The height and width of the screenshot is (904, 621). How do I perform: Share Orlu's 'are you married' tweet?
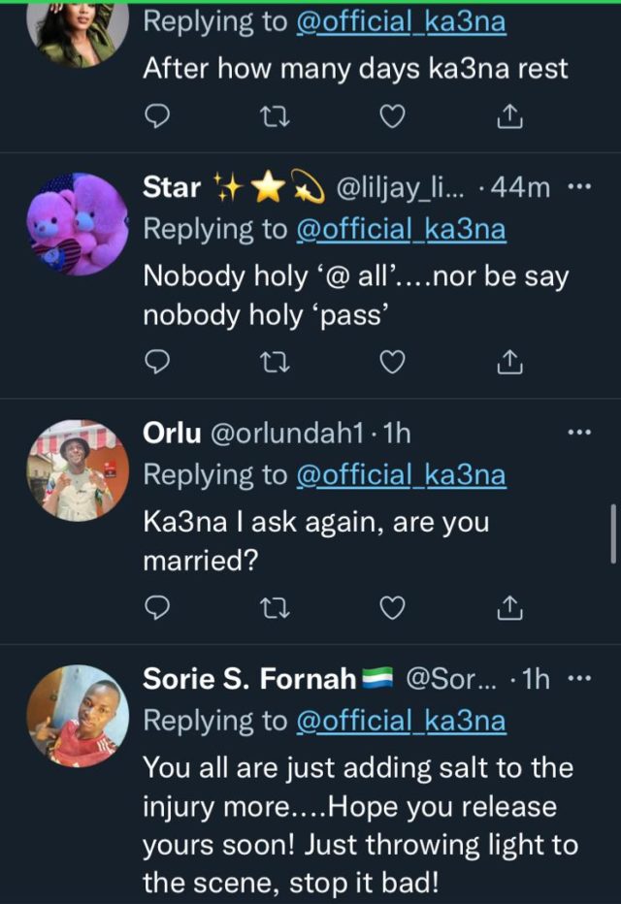[507, 608]
